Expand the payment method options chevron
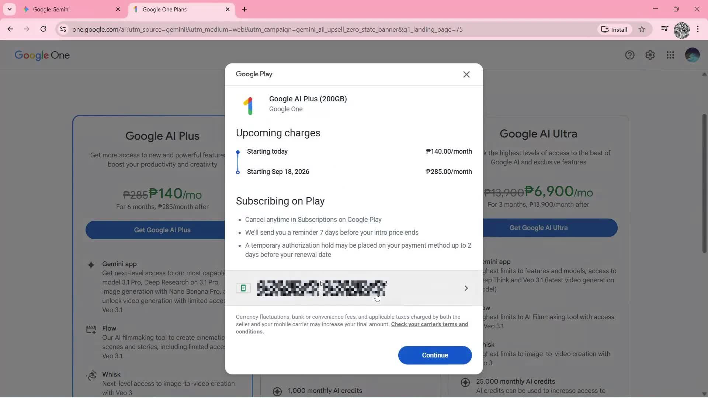Viewport: 708px width, 398px height. 466,288
